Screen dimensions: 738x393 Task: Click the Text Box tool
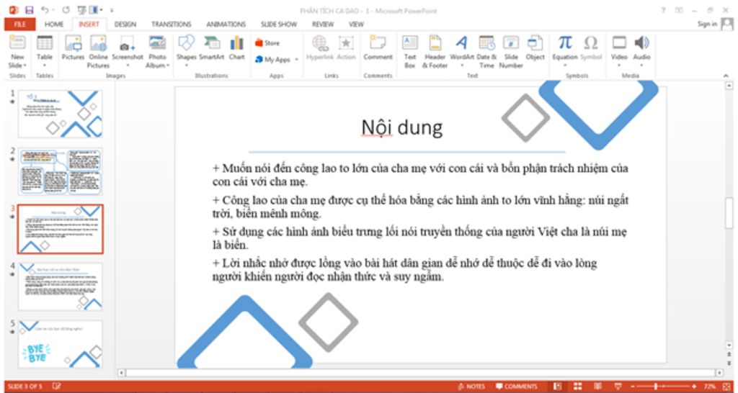(410, 52)
